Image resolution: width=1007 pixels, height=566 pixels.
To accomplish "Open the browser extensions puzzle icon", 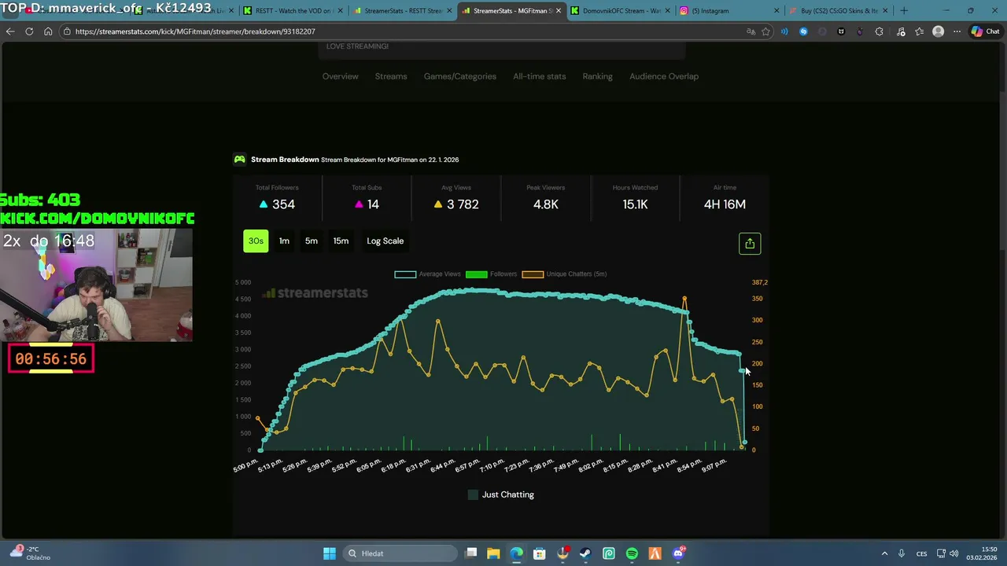I will (879, 31).
